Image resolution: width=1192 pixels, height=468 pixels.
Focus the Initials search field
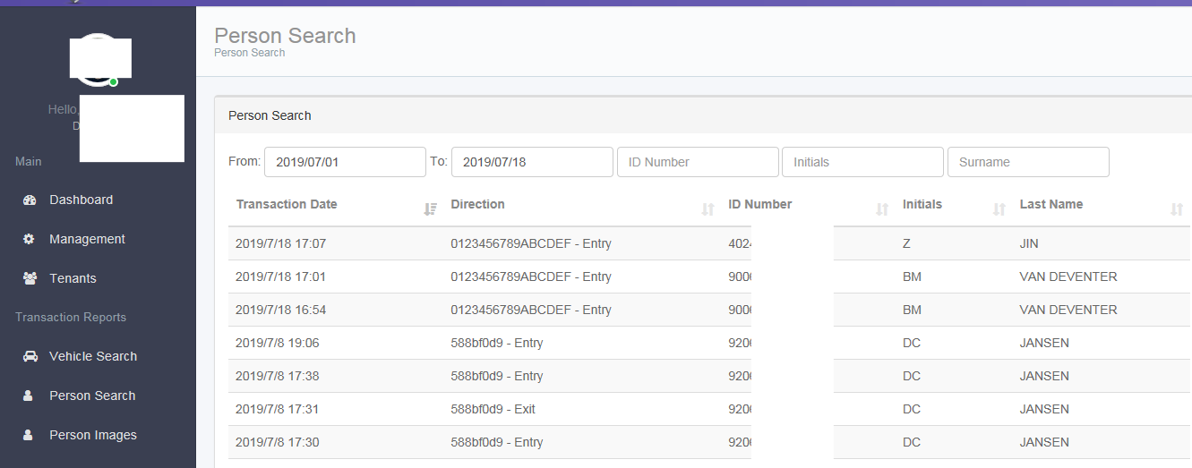pyautogui.click(x=862, y=162)
